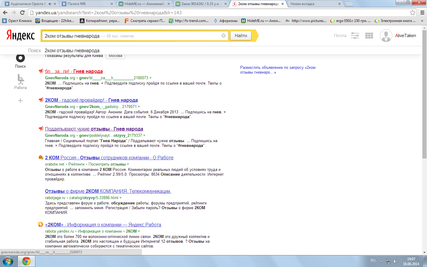Open the Афоризмы bookmark

(x=225, y=21)
